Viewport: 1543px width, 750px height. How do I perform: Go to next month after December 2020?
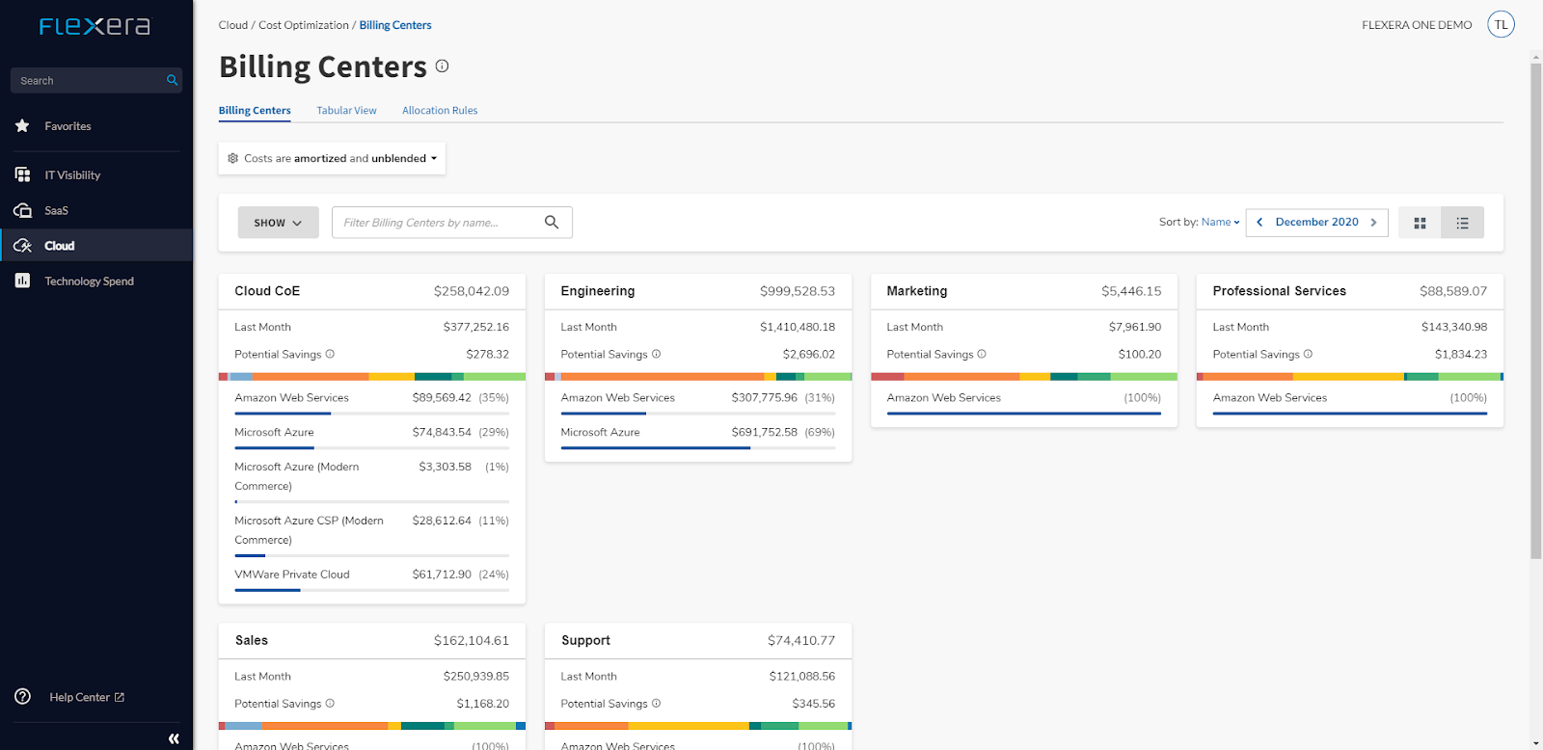coord(1373,223)
